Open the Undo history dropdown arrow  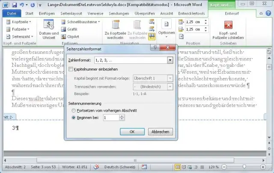27,5
